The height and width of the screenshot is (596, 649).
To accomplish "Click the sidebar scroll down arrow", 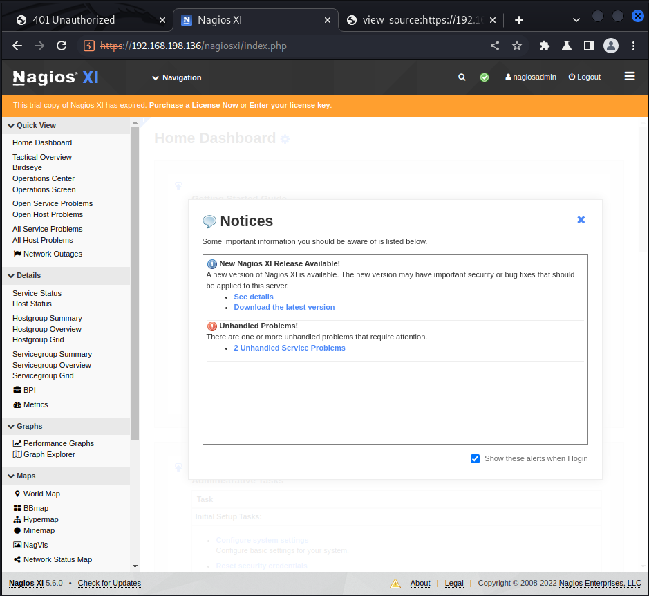I will 135,566.
